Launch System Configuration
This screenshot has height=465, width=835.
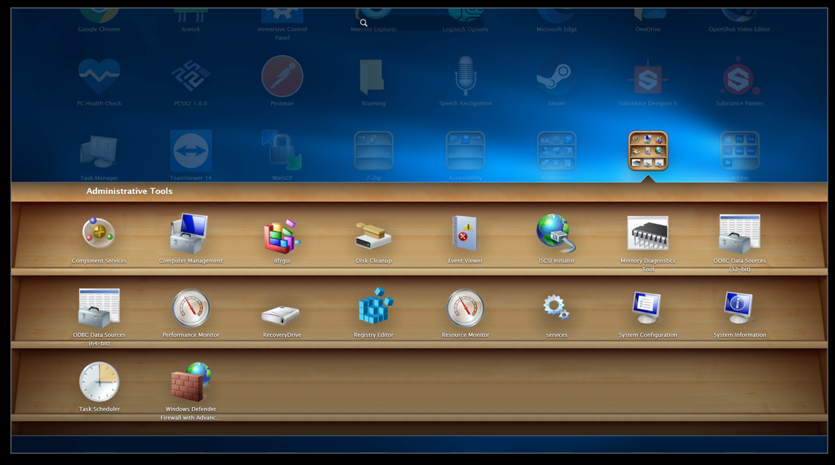647,307
